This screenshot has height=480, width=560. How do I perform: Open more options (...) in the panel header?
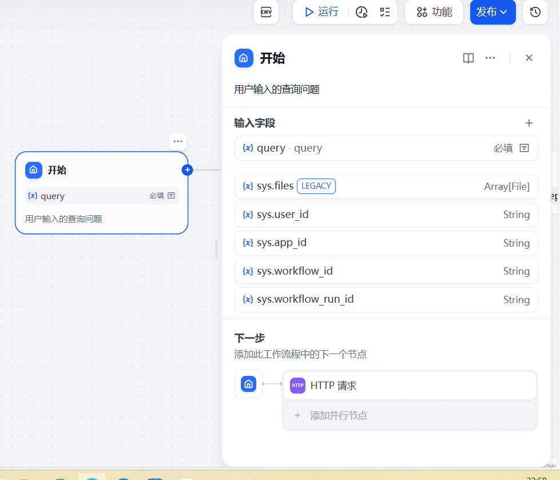tap(490, 58)
